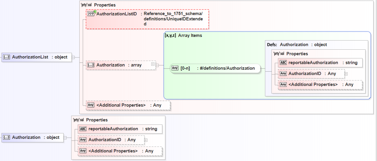The image size is (377, 161).
Task: Expand AuthorizationID inside the Defs panel
Action: [346, 74]
